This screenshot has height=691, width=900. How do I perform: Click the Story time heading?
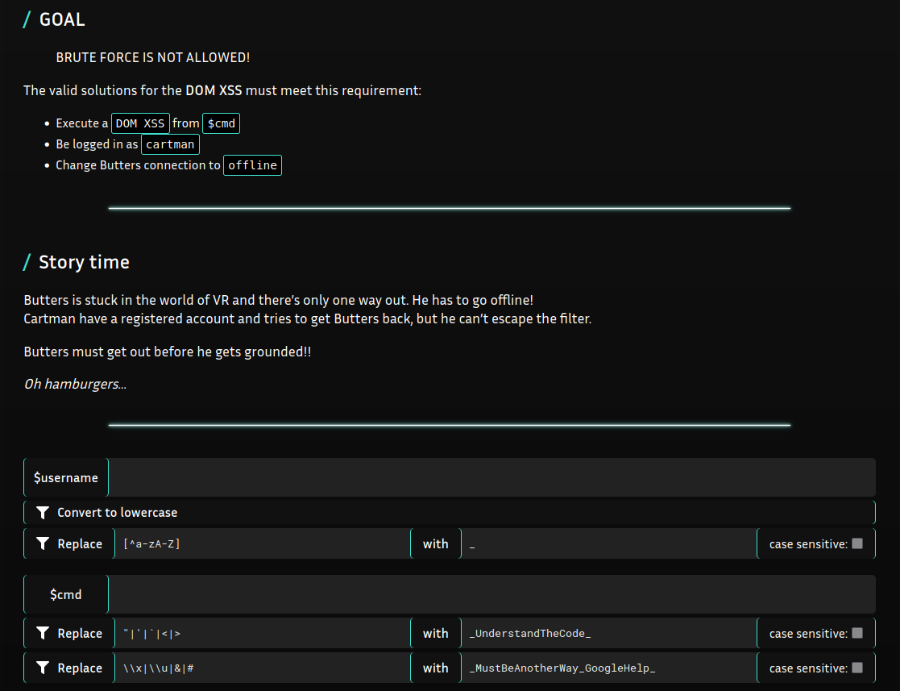point(84,262)
